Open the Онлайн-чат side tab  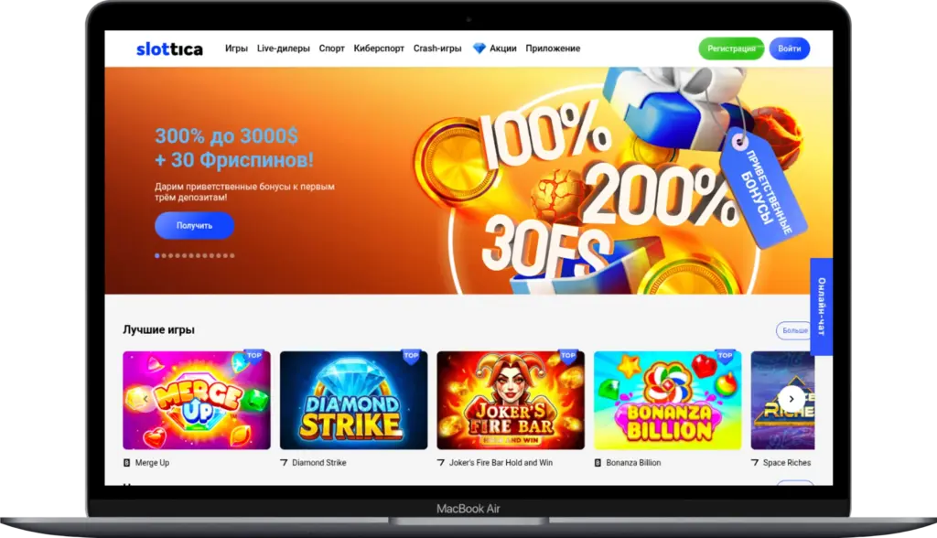click(821, 307)
